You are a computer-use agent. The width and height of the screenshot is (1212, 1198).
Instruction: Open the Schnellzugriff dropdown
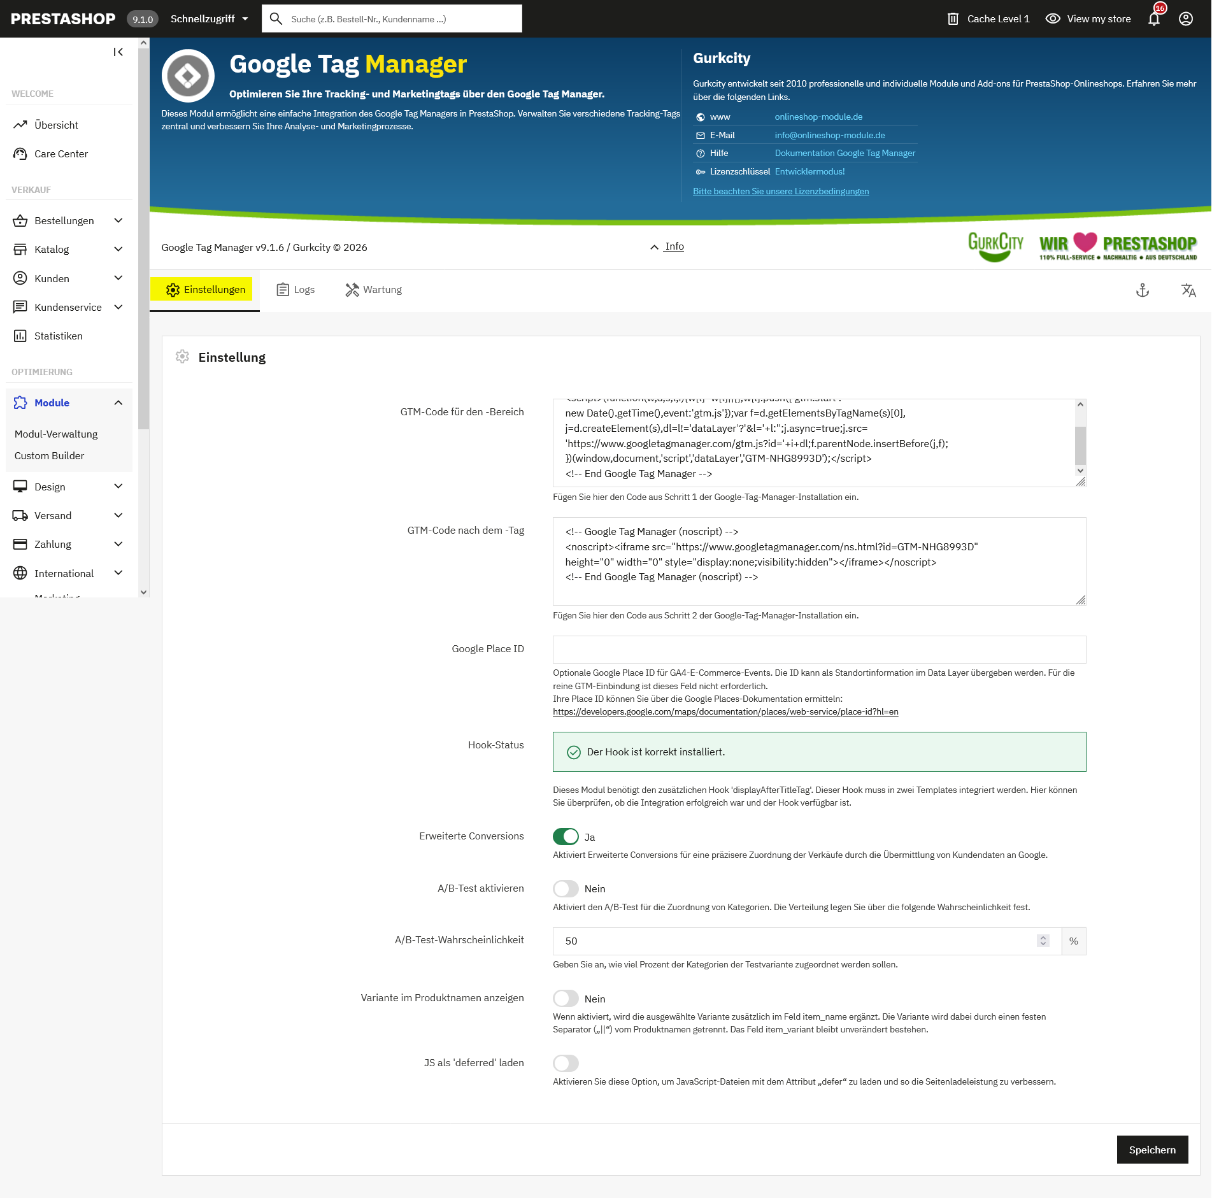(x=210, y=18)
